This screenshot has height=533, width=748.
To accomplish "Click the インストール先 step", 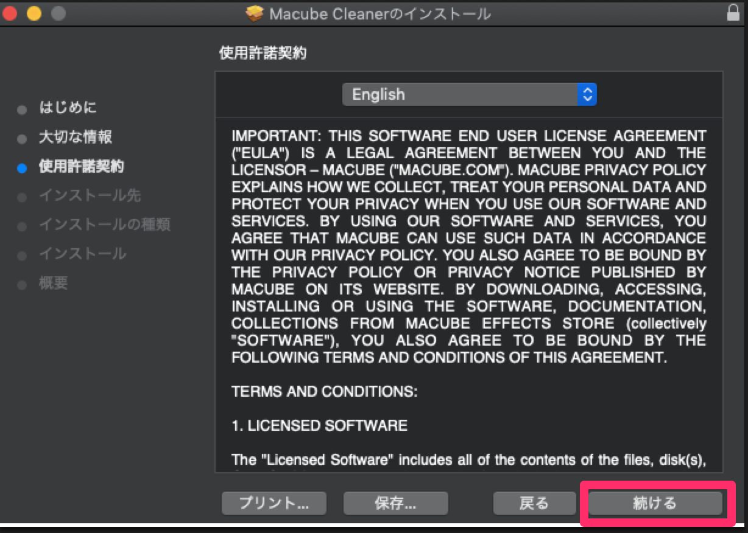I will (x=90, y=195).
